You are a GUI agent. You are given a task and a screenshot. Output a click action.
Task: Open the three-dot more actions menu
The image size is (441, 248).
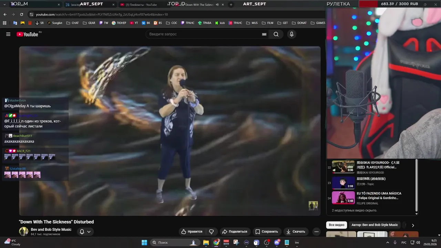[x=316, y=231]
